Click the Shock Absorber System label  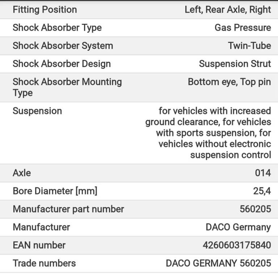[x=63, y=46]
